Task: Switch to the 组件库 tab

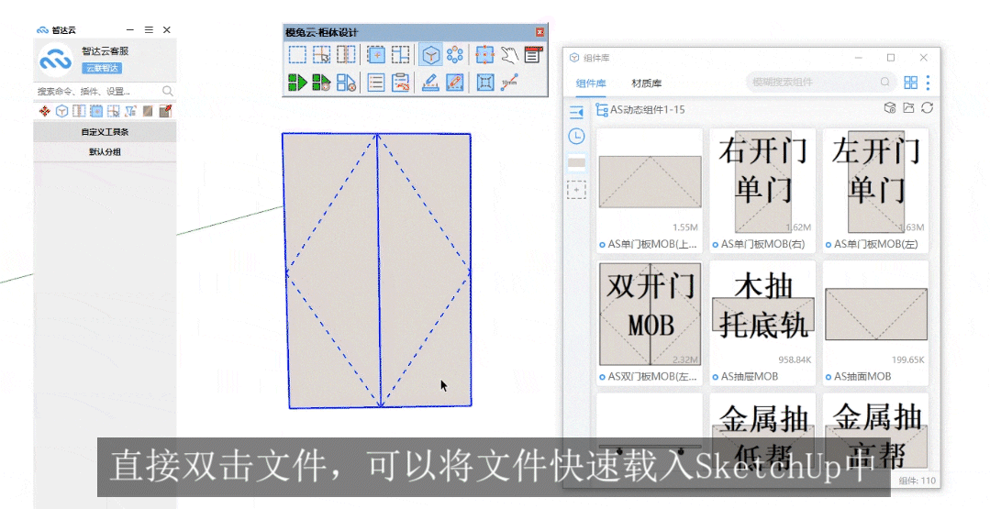Action: (x=591, y=83)
